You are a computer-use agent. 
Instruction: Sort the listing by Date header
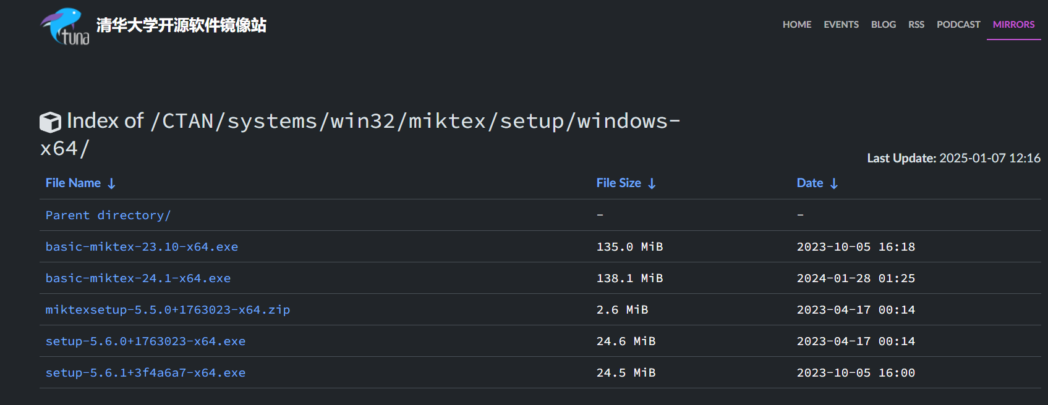809,183
